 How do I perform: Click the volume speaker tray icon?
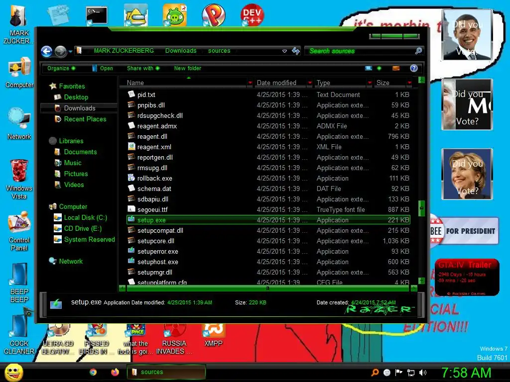(x=423, y=373)
